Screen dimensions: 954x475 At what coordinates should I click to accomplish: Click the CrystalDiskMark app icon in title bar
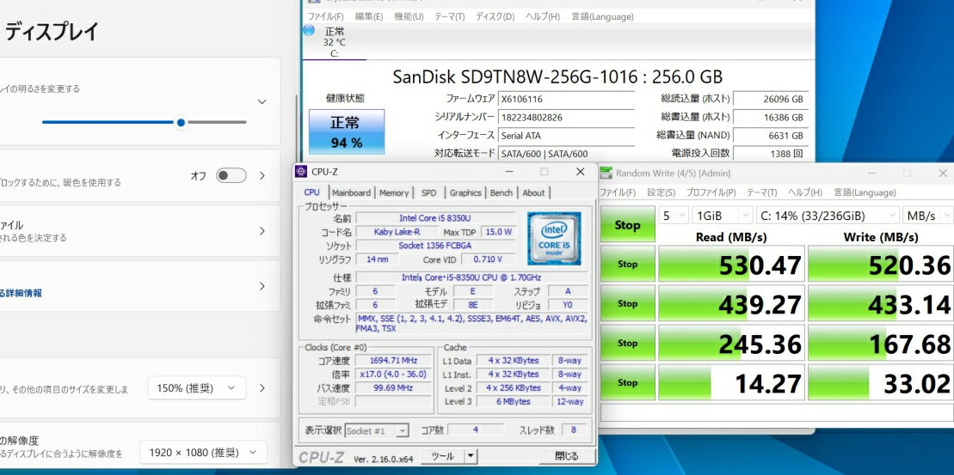pyautogui.click(x=606, y=173)
